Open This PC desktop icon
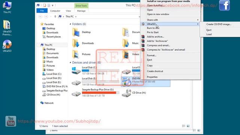The height and width of the screenshot is (135, 240). click(x=7, y=7)
